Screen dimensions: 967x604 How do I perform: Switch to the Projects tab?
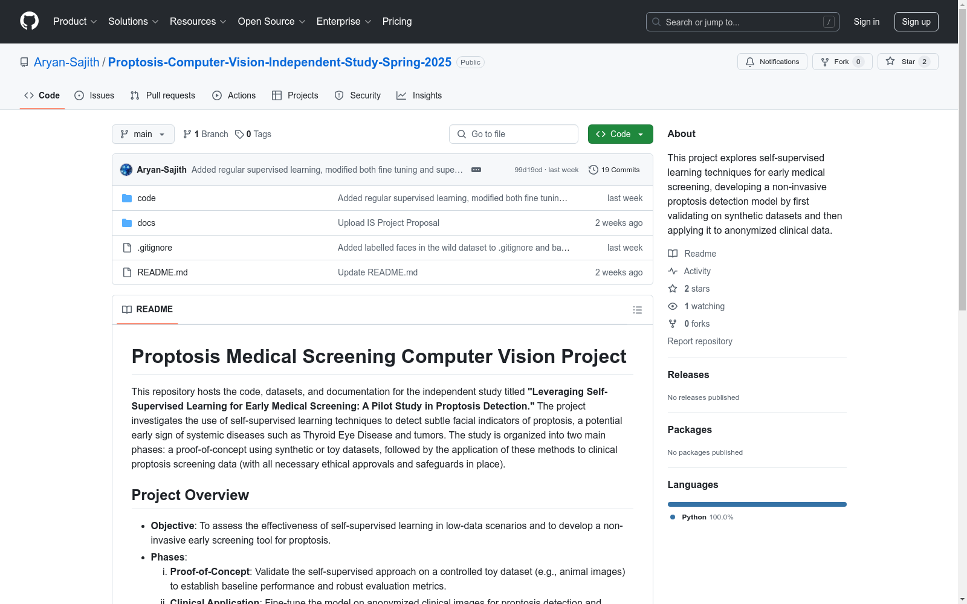point(295,95)
